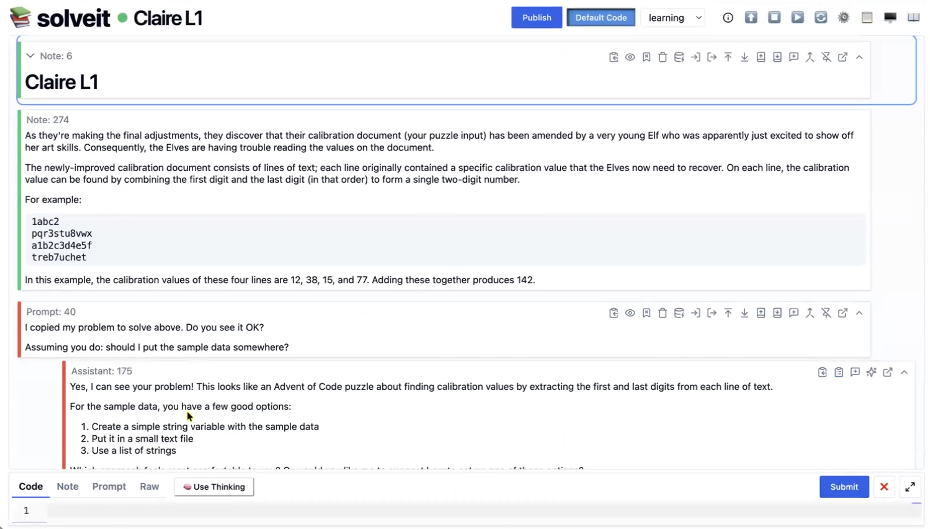
Task: Click the Publish button
Action: [x=536, y=17]
